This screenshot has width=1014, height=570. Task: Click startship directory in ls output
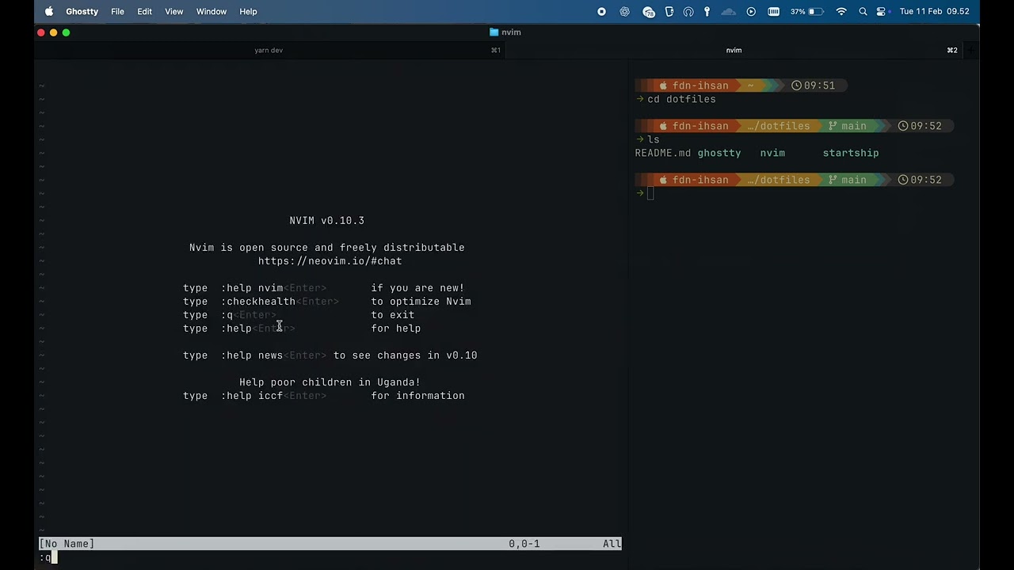pos(850,153)
